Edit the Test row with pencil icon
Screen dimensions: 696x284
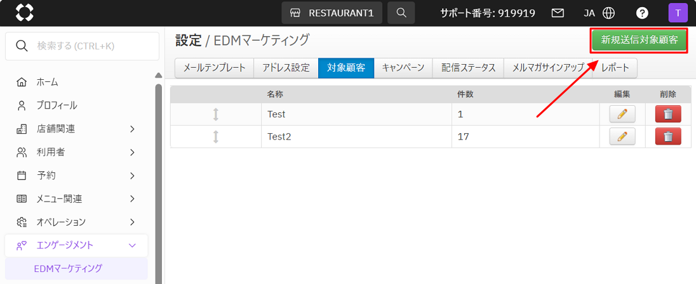click(622, 114)
